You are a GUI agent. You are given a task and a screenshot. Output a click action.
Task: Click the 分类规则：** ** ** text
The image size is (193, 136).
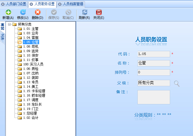153,115
